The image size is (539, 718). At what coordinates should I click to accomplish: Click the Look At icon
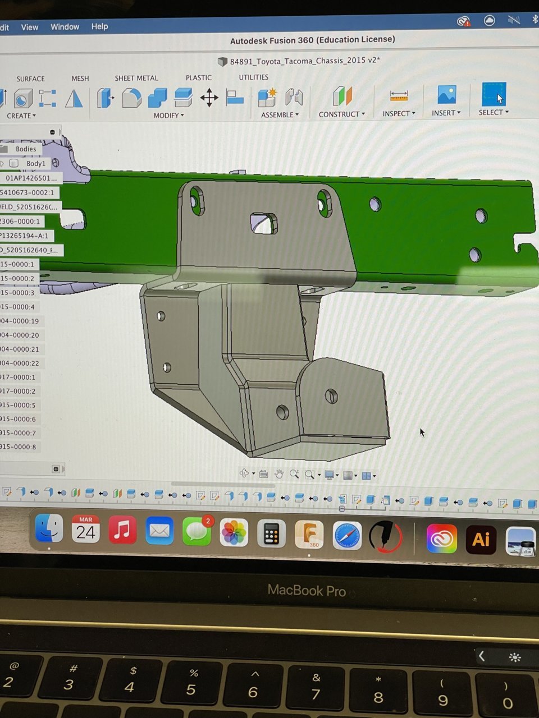point(263,474)
